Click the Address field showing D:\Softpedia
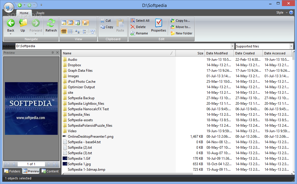 (123, 46)
